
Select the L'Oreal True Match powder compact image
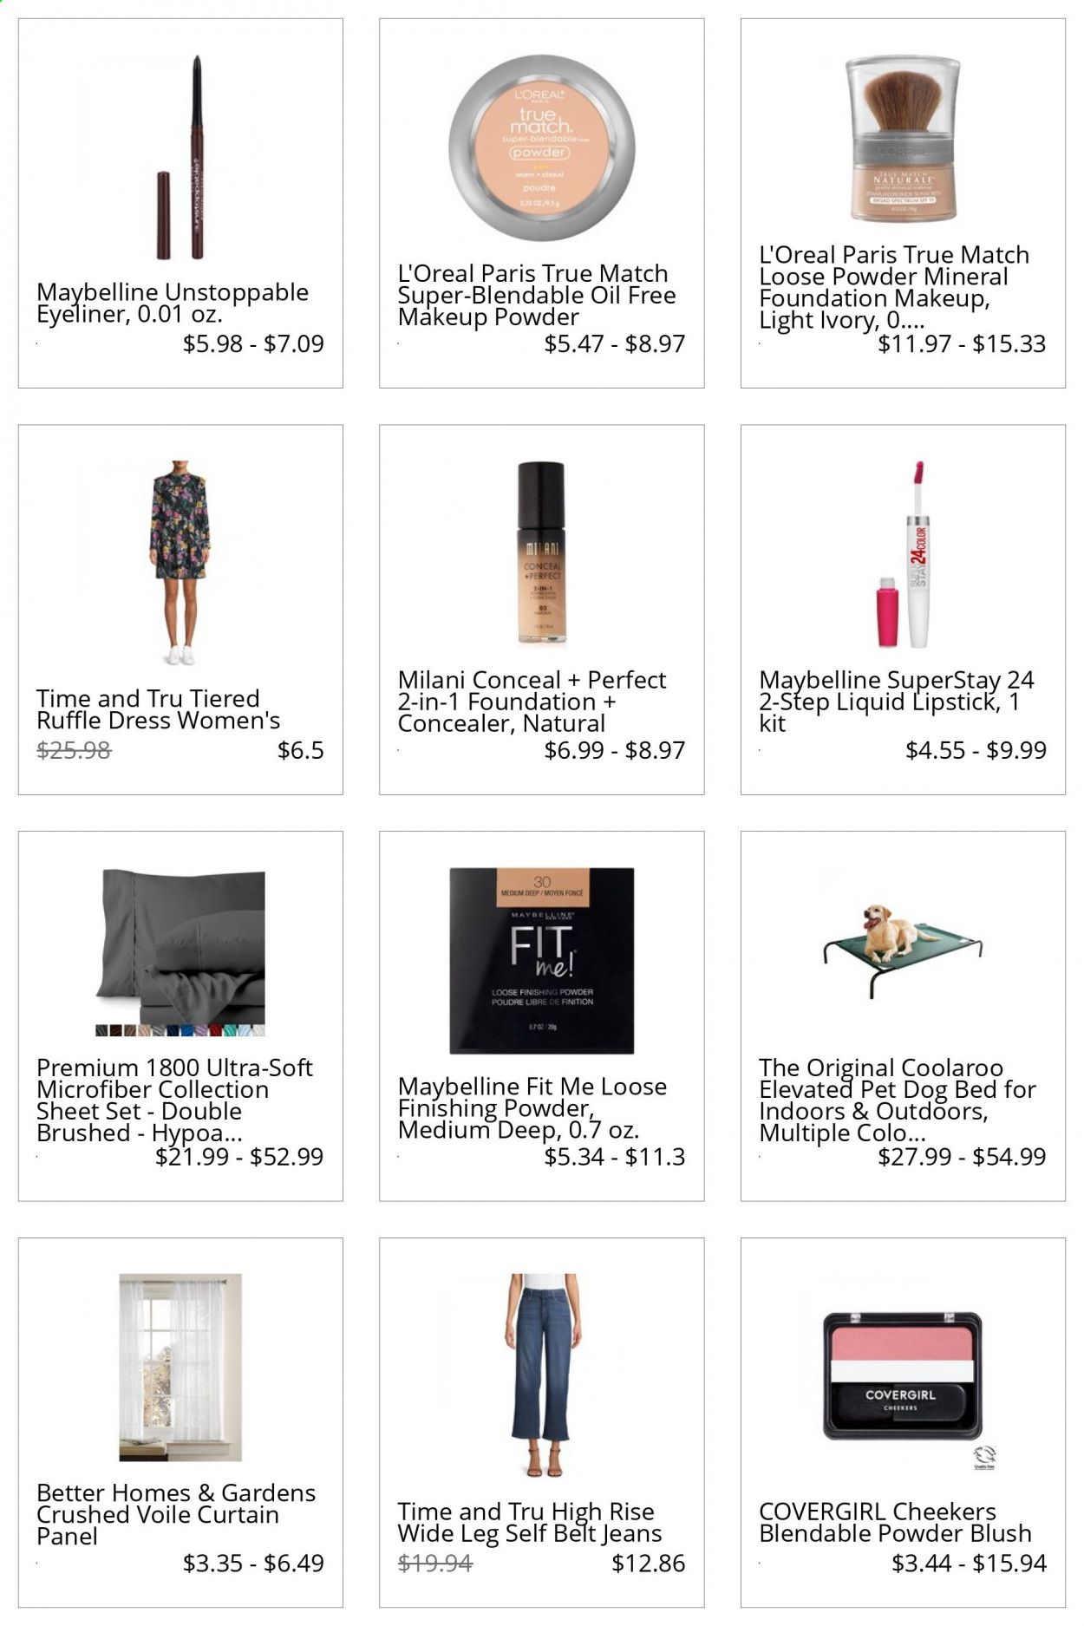[x=542, y=147]
